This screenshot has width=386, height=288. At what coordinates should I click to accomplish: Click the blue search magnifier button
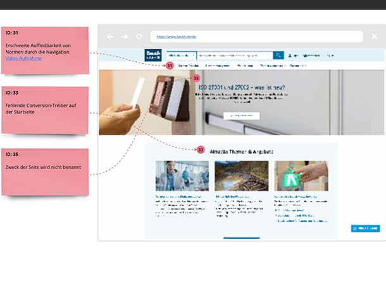[278, 56]
